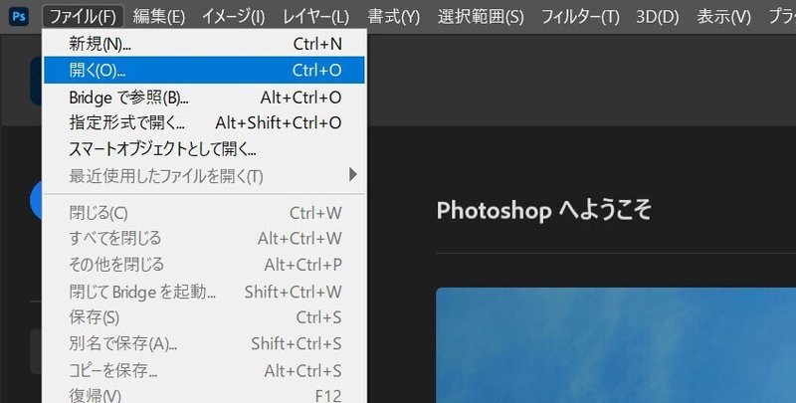Choose スマートオブジェクトとして開く... entry
This screenshot has height=403, width=796.
[x=204, y=149]
